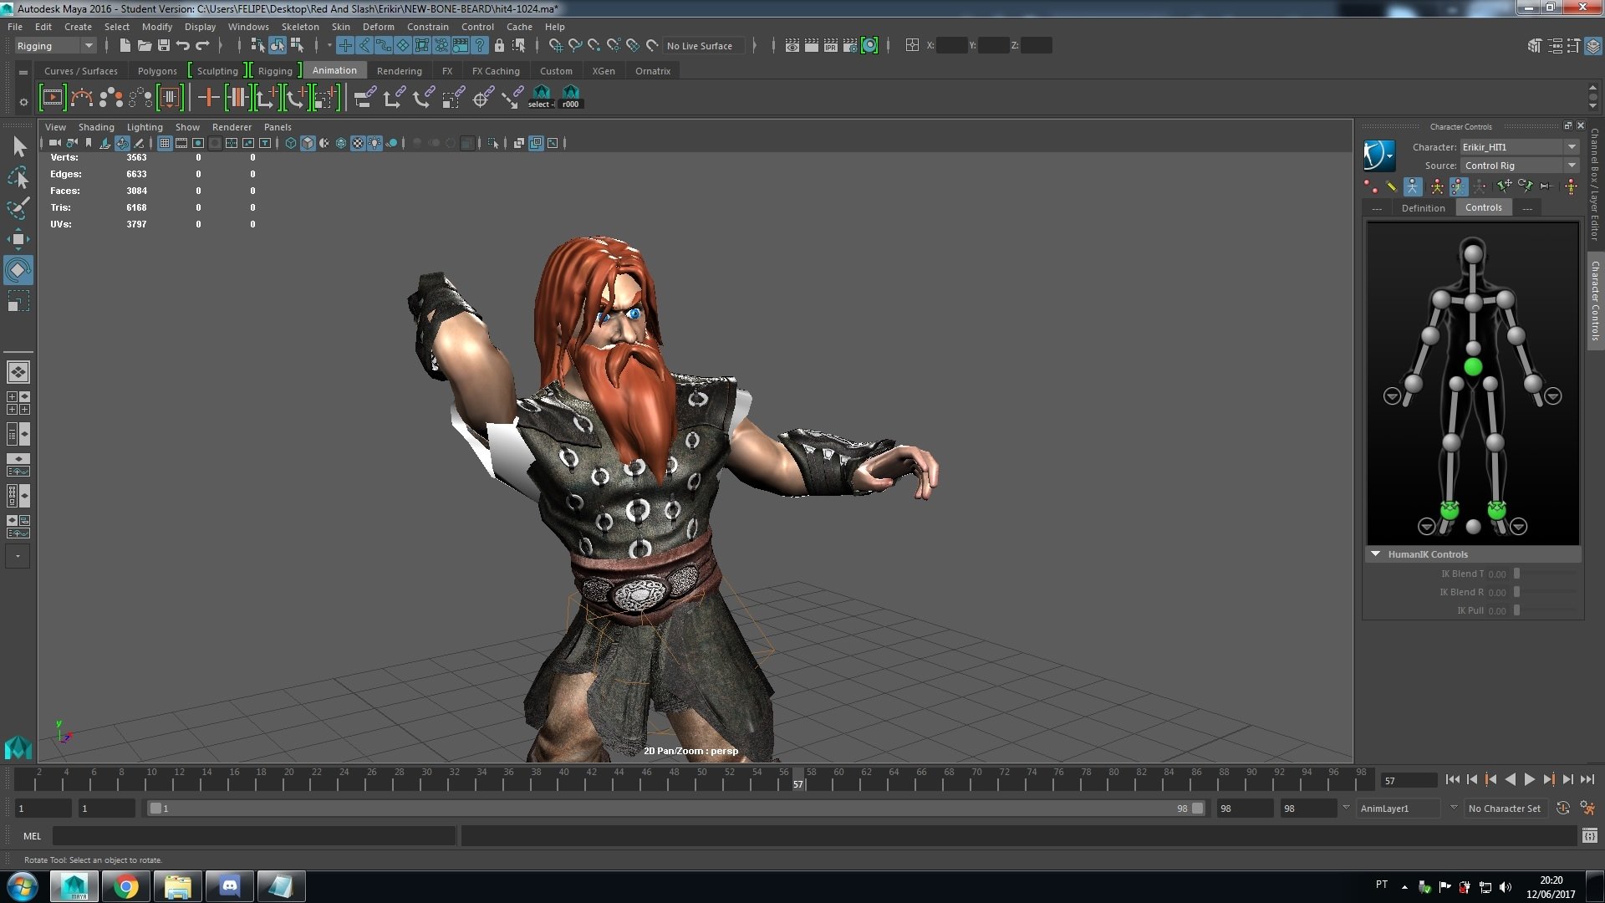Screen dimensions: 1605x903
Task: Open the viewport Shading menu
Action: (x=96, y=127)
